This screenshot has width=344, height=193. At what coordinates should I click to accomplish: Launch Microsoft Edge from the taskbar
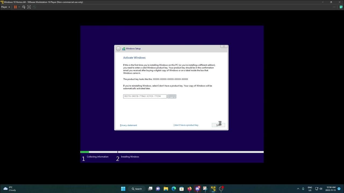tap(174, 189)
